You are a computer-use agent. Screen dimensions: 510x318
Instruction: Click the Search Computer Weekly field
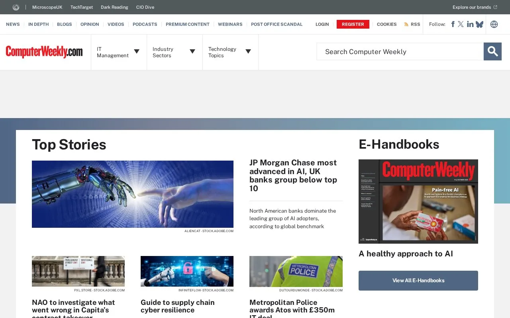coord(400,52)
